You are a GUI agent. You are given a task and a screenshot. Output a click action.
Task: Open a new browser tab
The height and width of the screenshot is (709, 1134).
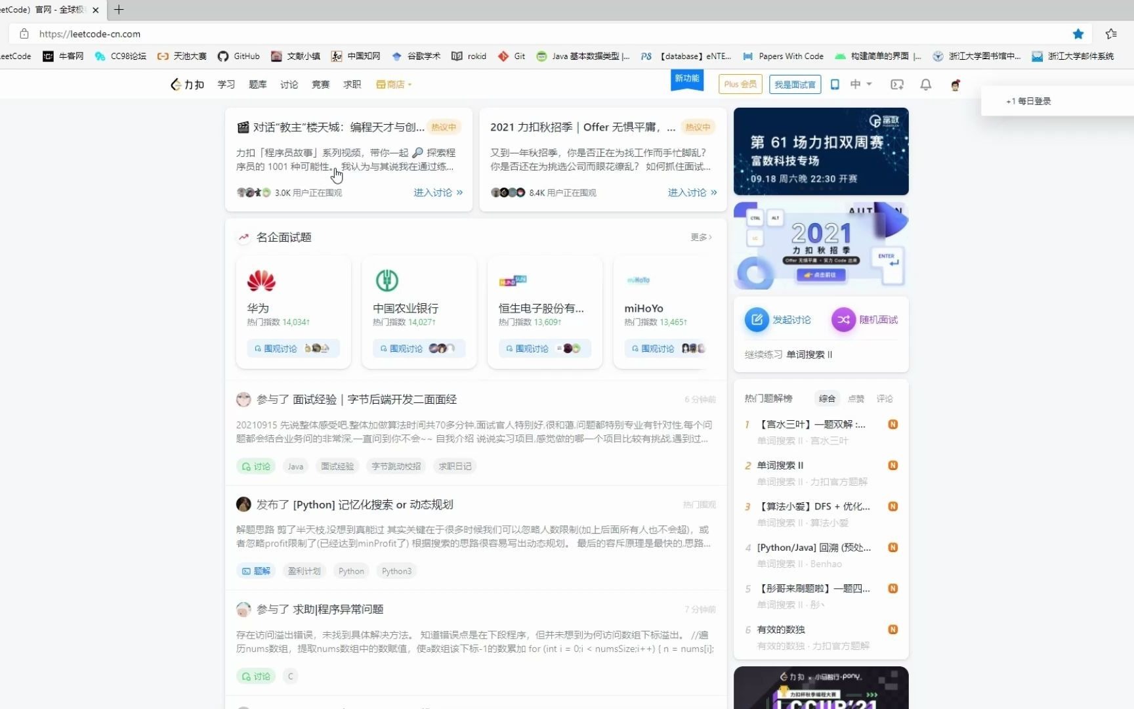pyautogui.click(x=119, y=10)
